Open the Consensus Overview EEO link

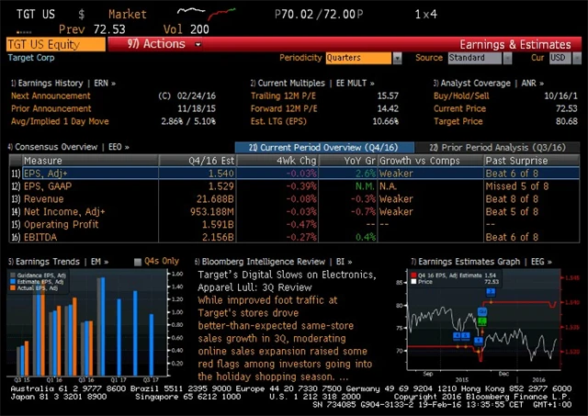coord(68,147)
